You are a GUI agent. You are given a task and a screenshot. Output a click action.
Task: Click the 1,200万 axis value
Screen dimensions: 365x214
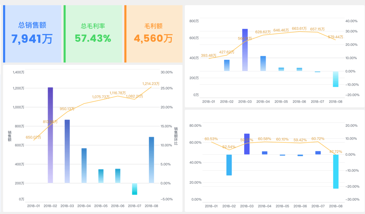(x=19, y=88)
